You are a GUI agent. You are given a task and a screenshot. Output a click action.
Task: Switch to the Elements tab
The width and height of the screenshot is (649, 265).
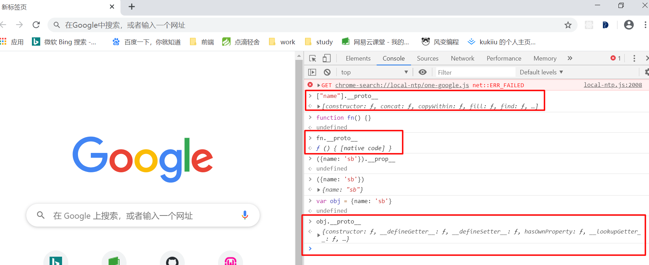(x=358, y=58)
